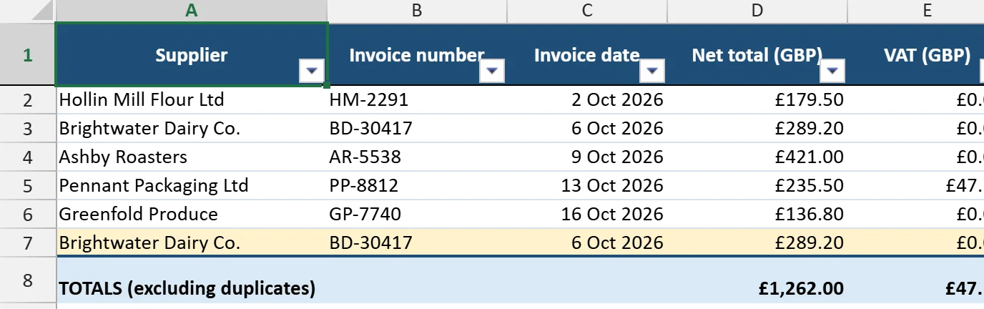Select row 6 header
This screenshot has height=309, width=984.
point(28,214)
